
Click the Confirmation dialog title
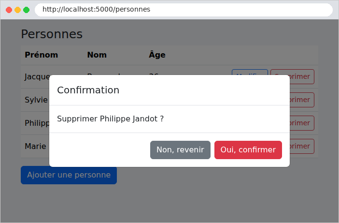pyautogui.click(x=88, y=90)
